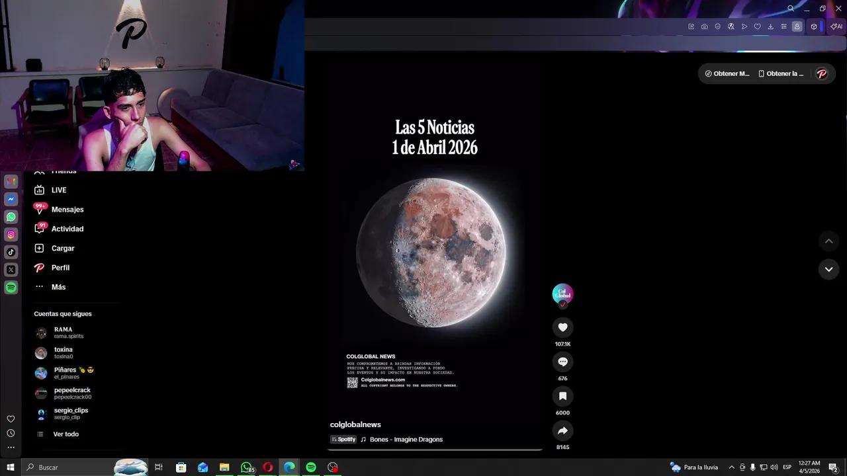Viewport: 847px width, 476px height.
Task: Open the colglobalnews username link
Action: point(355,424)
